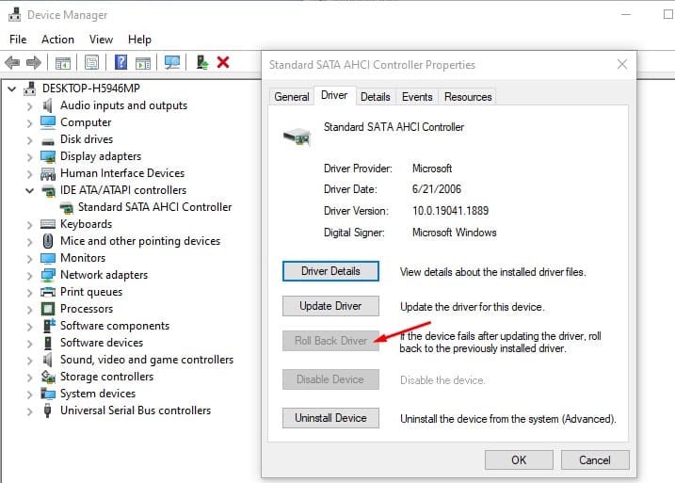
Task: Select the Processors chip icon
Action: point(48,309)
